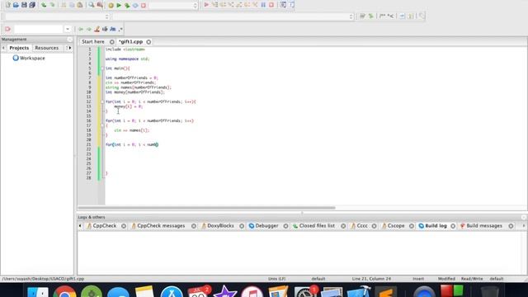Image resolution: width=528 pixels, height=297 pixels.
Task: Click the Build and run icon
Action: (x=127, y=6)
